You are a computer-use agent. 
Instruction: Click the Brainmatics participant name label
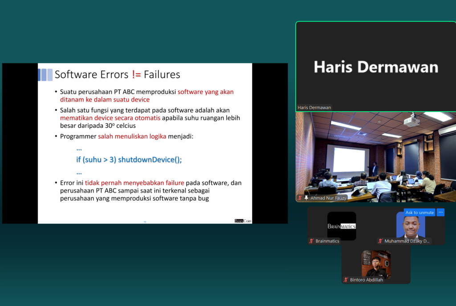[327, 241]
